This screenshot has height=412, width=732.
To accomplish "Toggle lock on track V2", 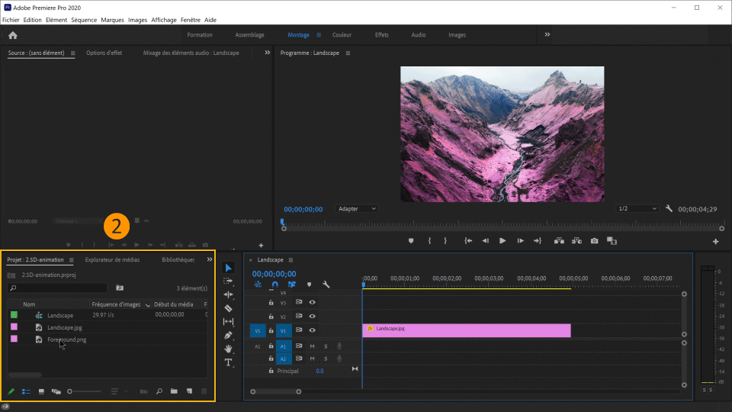I will tap(271, 317).
